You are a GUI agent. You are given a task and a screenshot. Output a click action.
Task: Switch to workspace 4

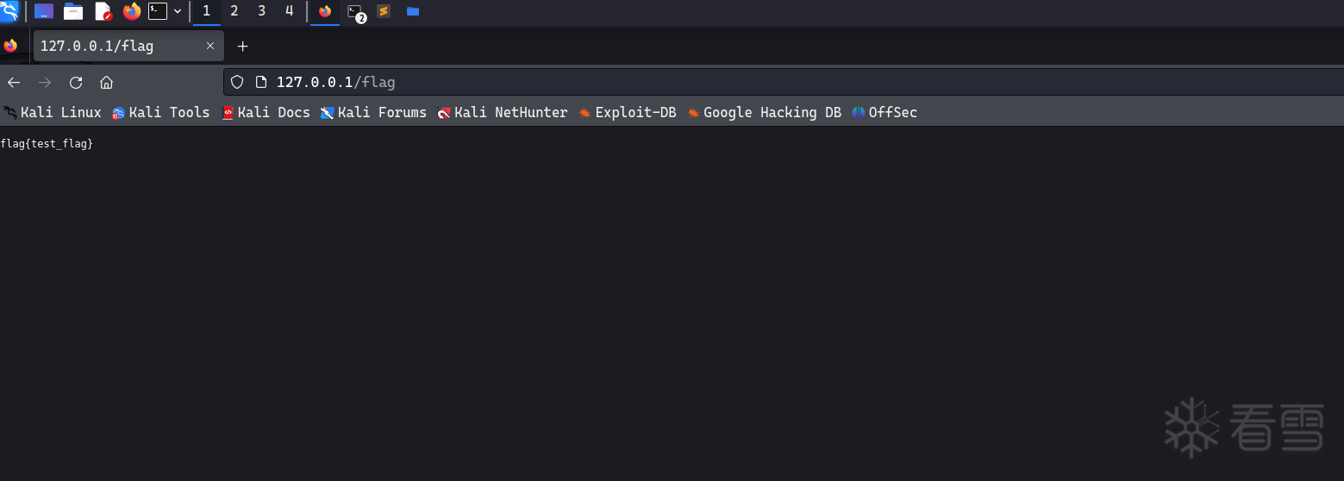click(289, 11)
